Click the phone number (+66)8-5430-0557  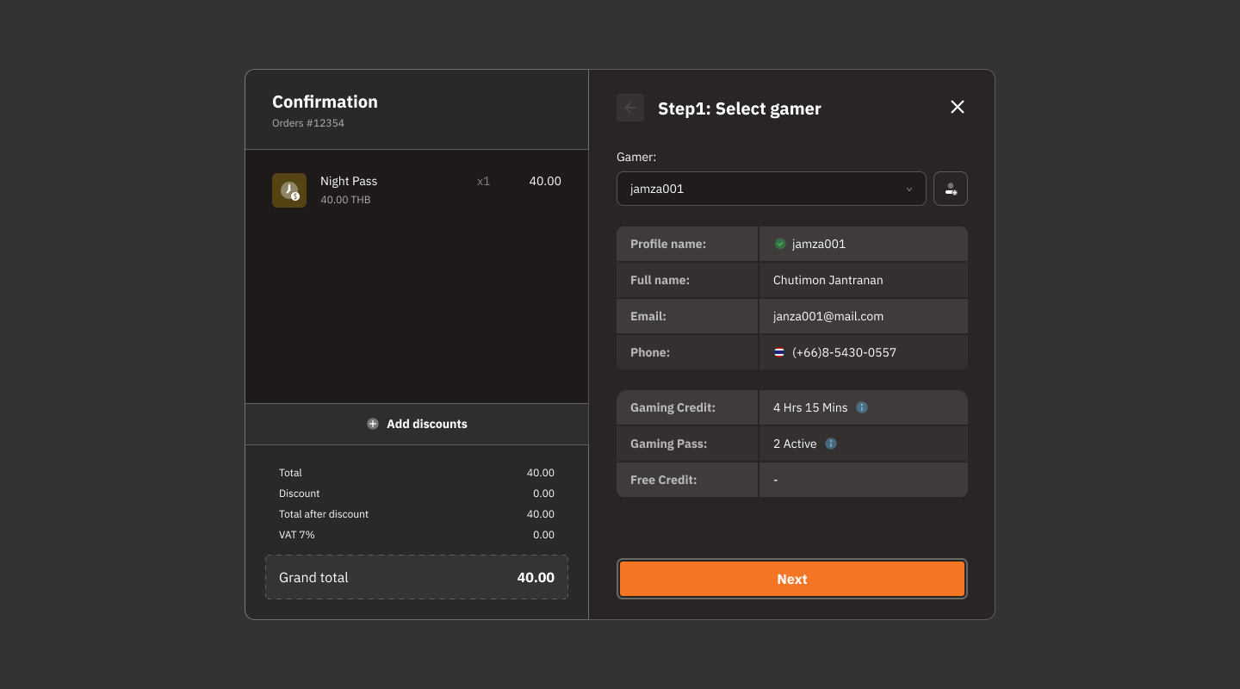(x=844, y=352)
